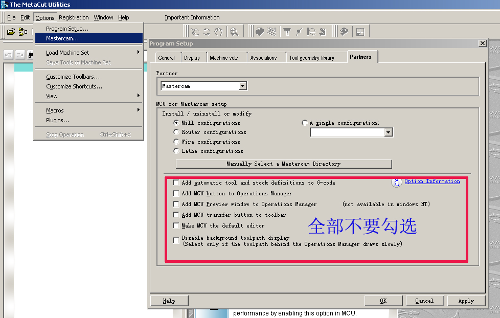Select Lathe configurations radio button
Image resolution: width=500 pixels, height=318 pixels.
[176, 150]
